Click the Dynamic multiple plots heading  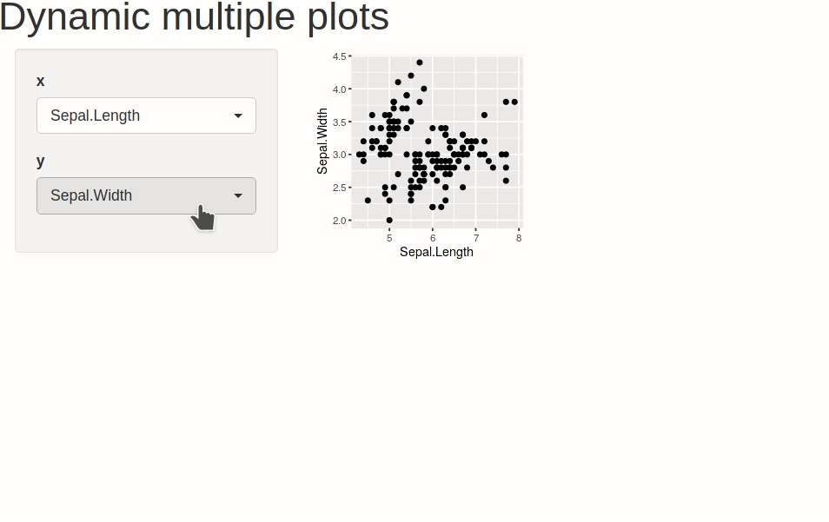[x=195, y=17]
